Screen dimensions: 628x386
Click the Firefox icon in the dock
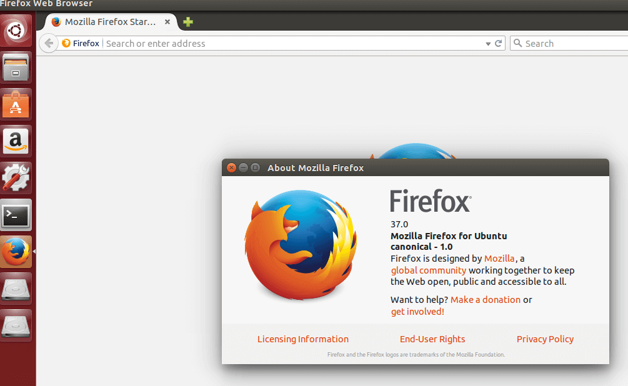click(x=16, y=252)
